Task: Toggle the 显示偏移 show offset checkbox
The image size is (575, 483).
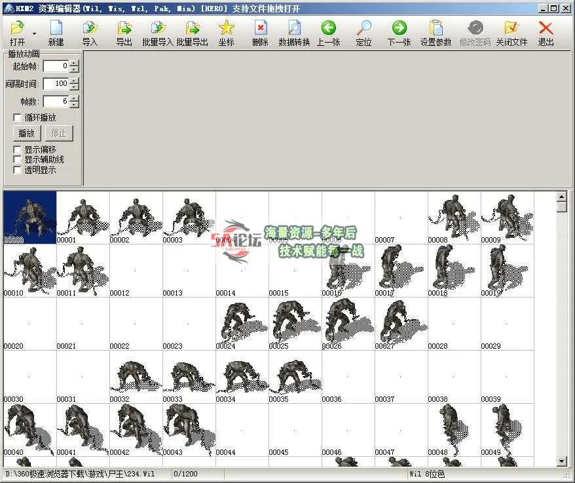Action: (18, 149)
